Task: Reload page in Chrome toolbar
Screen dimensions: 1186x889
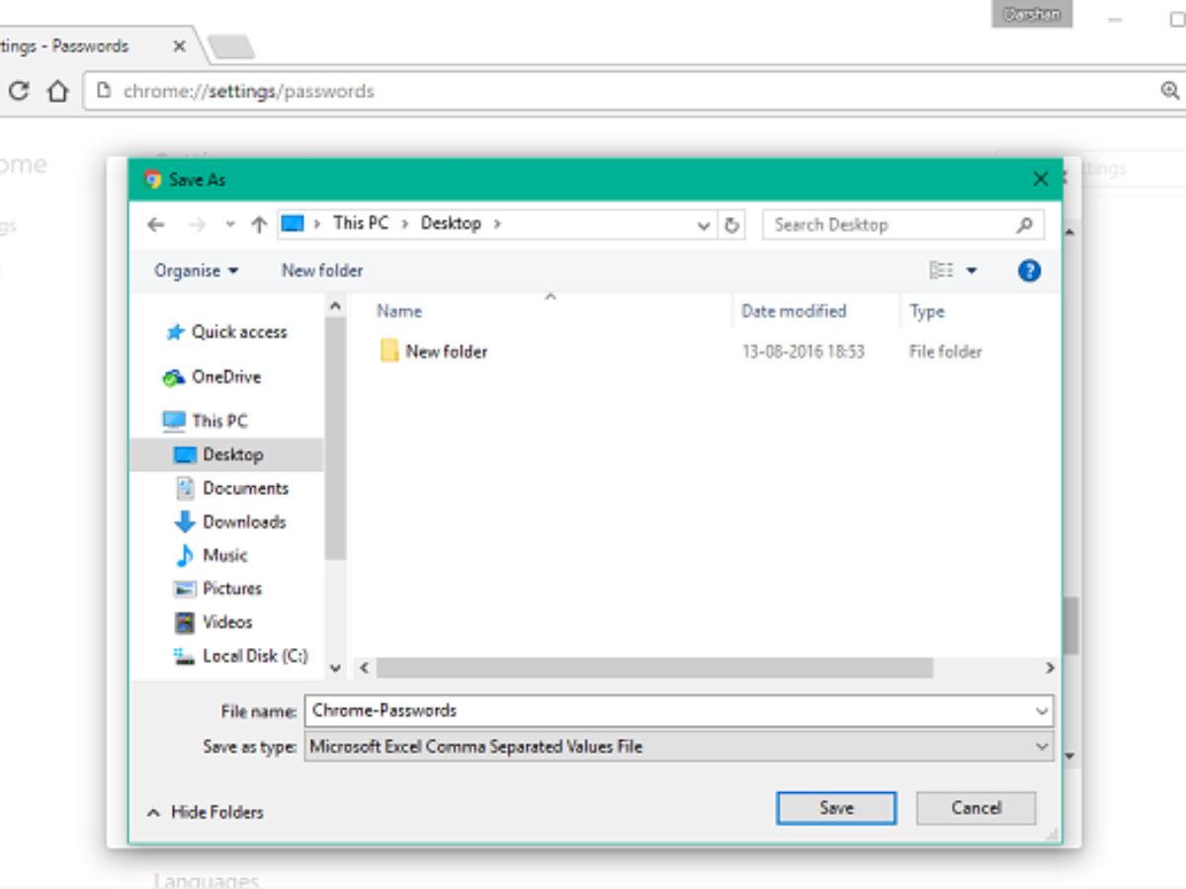Action: click(19, 91)
